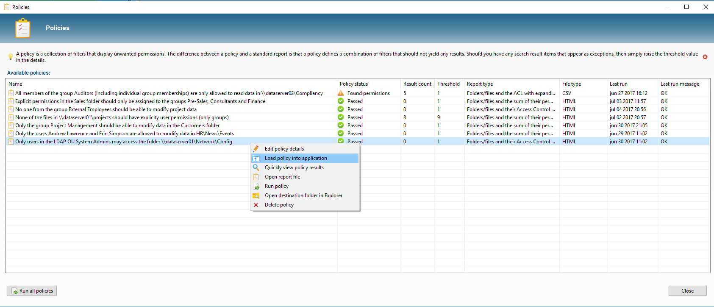Click the pencil icon beside Edit policy details
Viewport: 714px width, 307px height.
tap(256, 149)
